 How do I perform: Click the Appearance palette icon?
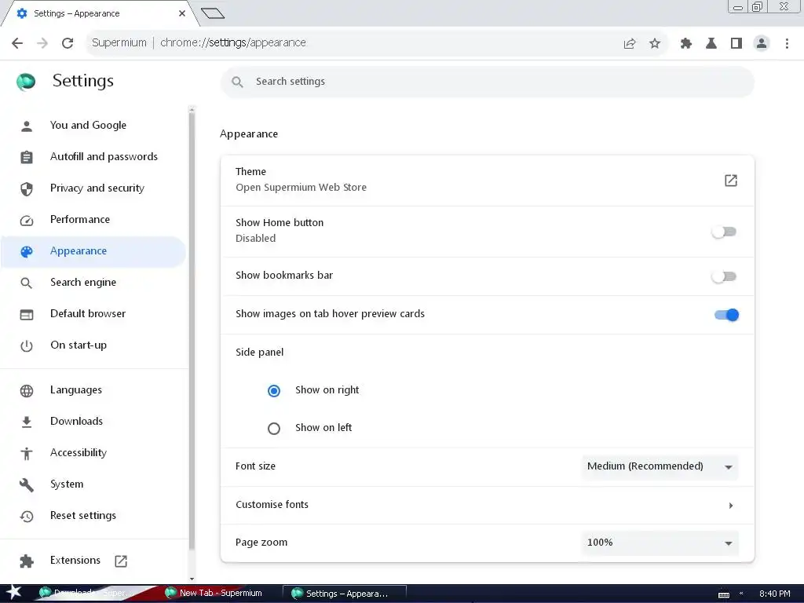[27, 252]
